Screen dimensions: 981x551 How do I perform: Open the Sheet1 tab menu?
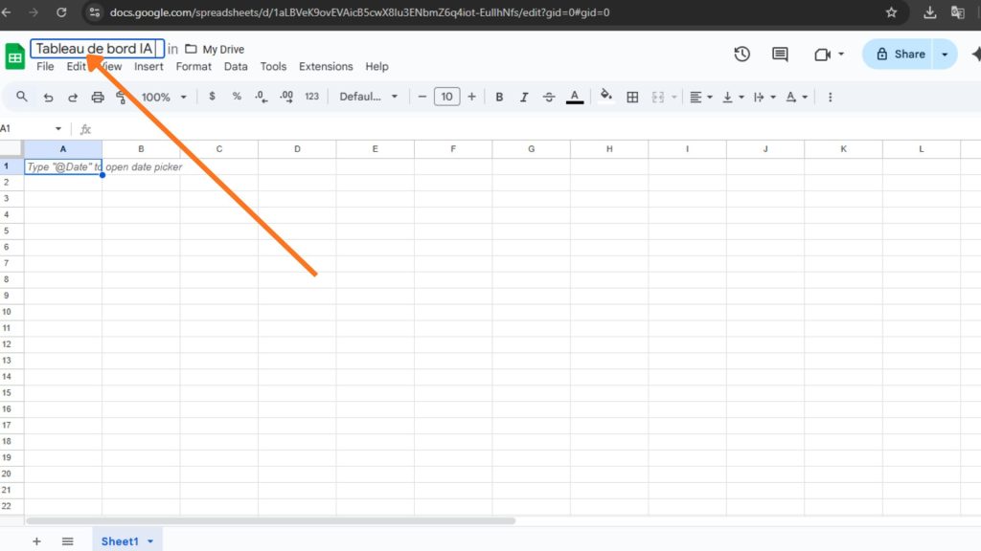[149, 540]
